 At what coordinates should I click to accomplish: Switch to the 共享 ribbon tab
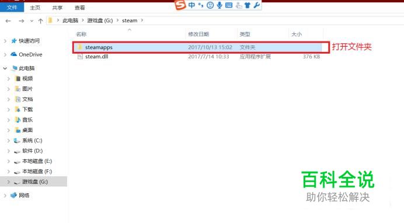[57, 8]
